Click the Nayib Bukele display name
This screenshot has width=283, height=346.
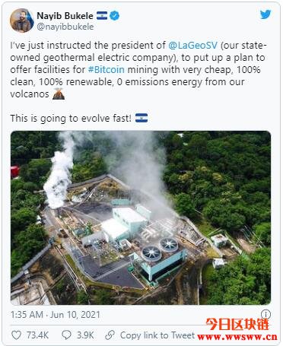click(65, 16)
